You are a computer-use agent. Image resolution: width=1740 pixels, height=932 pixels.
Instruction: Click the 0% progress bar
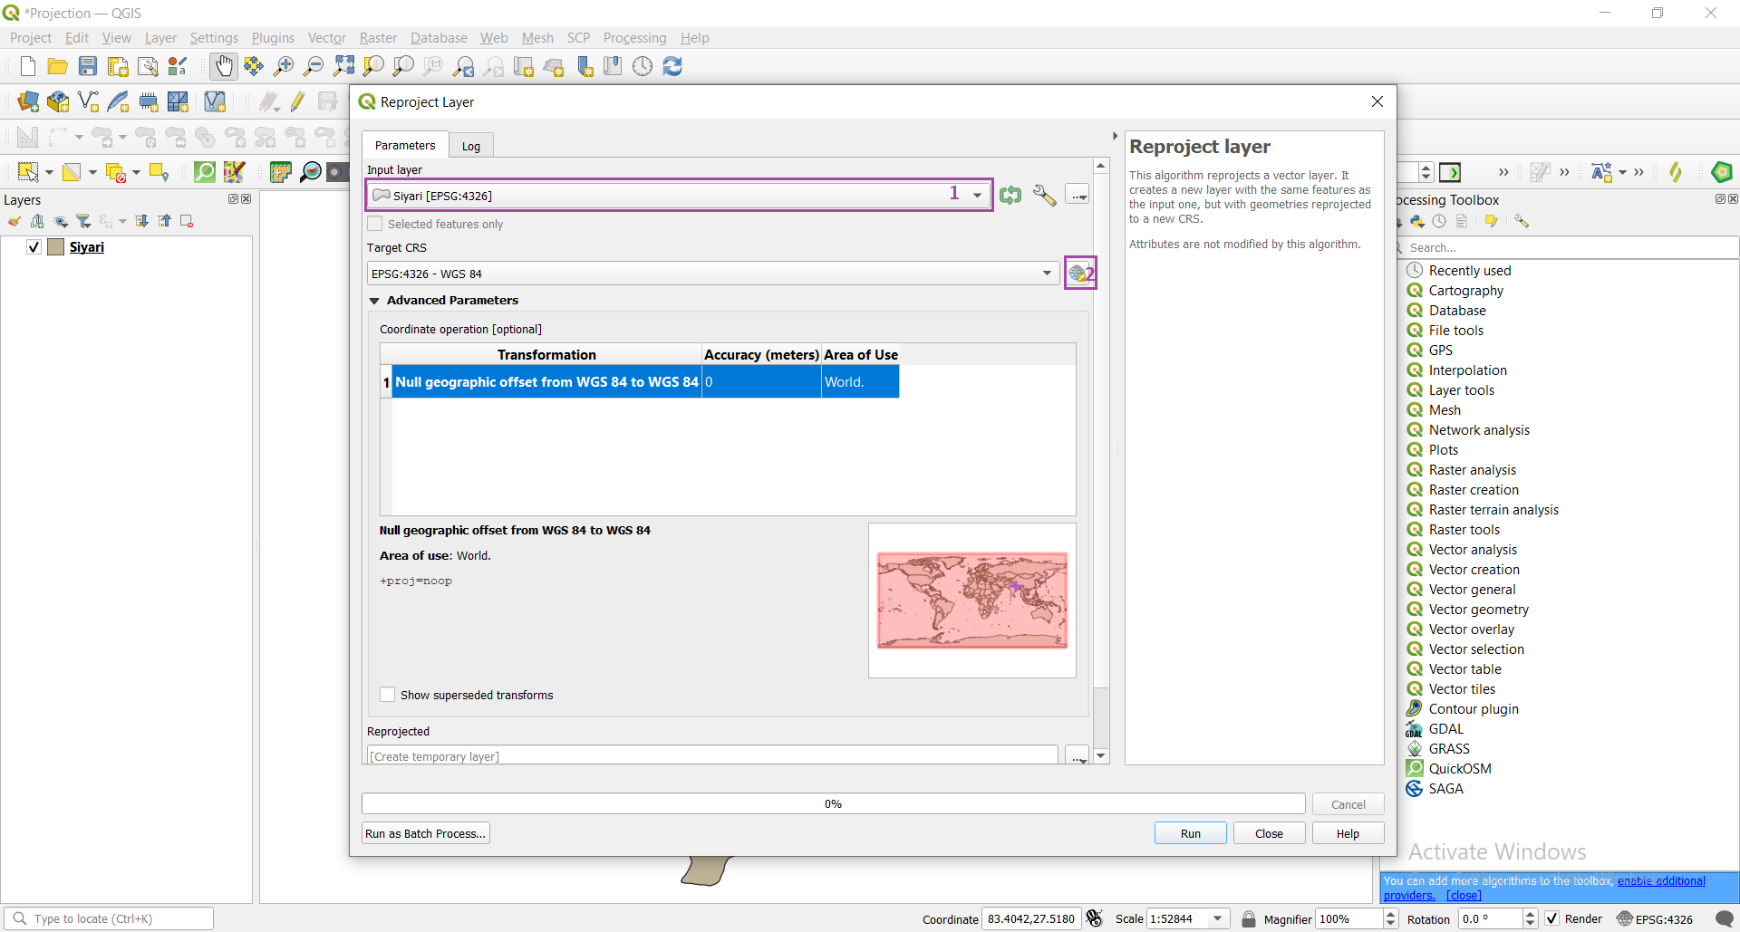click(x=833, y=804)
